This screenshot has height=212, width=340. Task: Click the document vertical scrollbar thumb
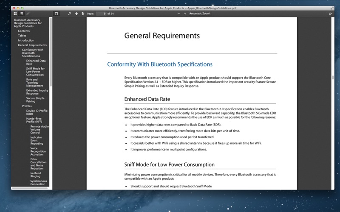333,77
